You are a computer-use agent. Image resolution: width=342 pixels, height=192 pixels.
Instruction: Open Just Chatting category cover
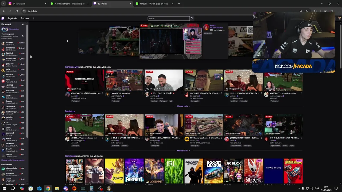(94, 171)
